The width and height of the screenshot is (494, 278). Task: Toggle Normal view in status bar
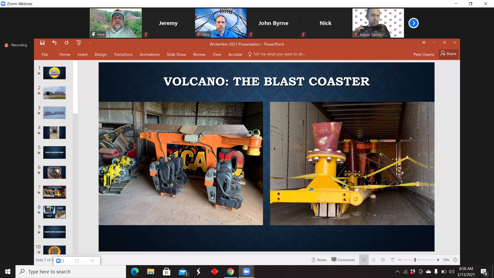click(364, 260)
